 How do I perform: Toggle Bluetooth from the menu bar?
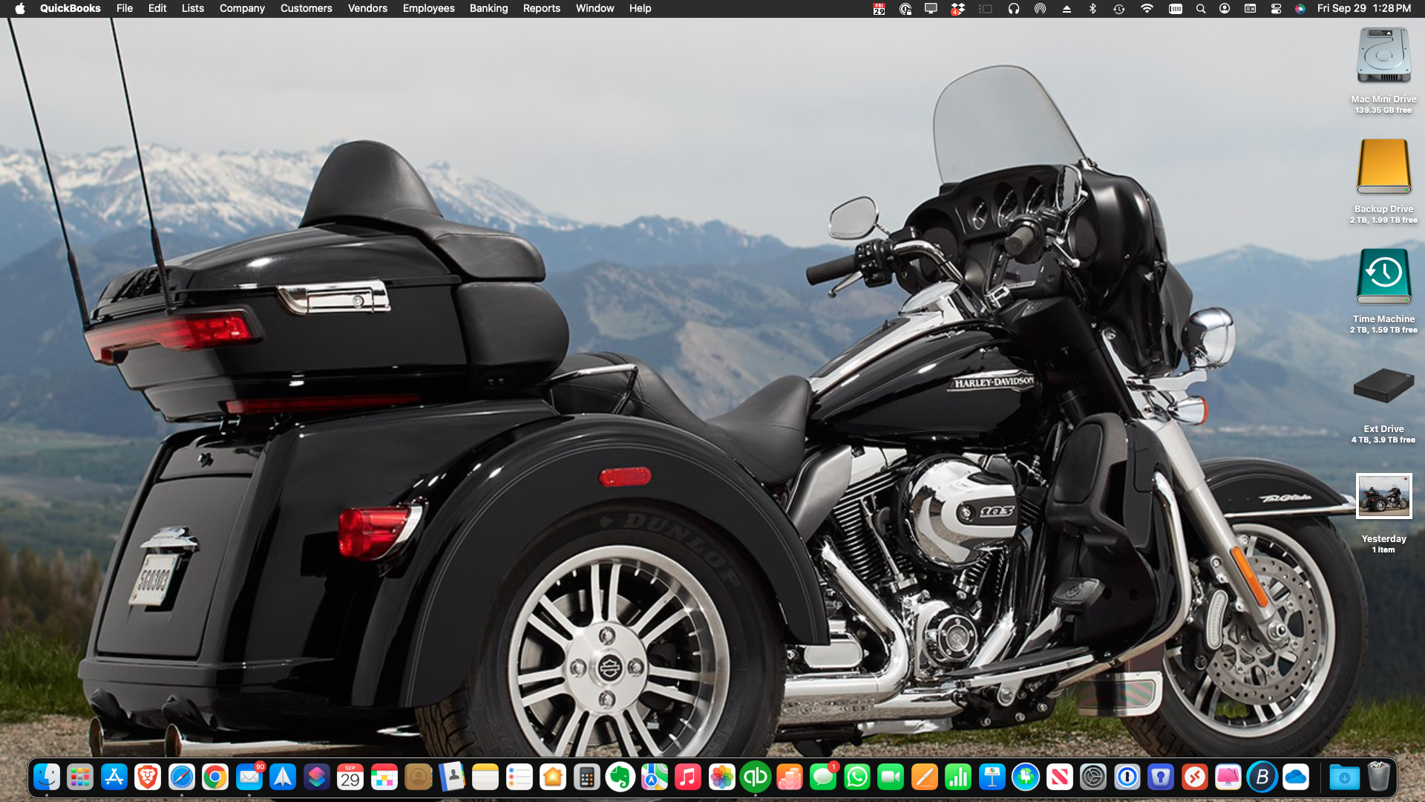coord(1092,9)
